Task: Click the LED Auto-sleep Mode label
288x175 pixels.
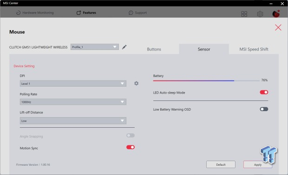Action: coord(169,93)
